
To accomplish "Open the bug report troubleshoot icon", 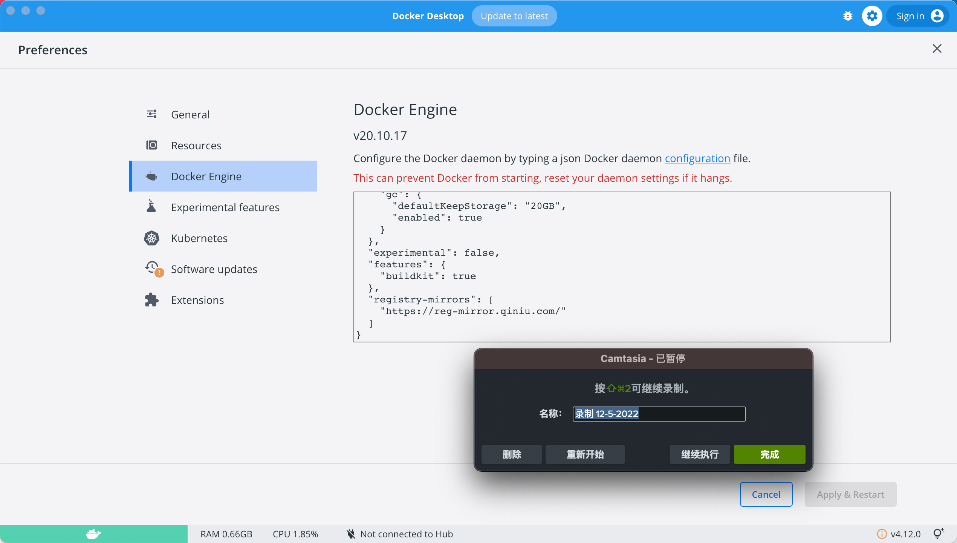I will tap(848, 16).
